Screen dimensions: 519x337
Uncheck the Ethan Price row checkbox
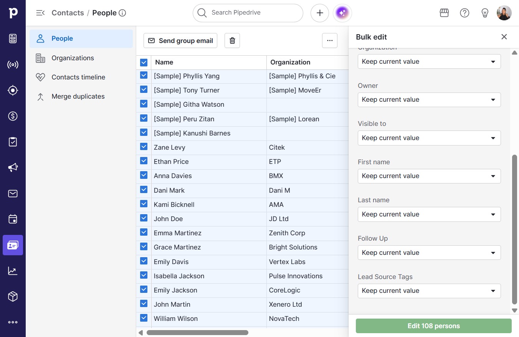[x=144, y=161]
